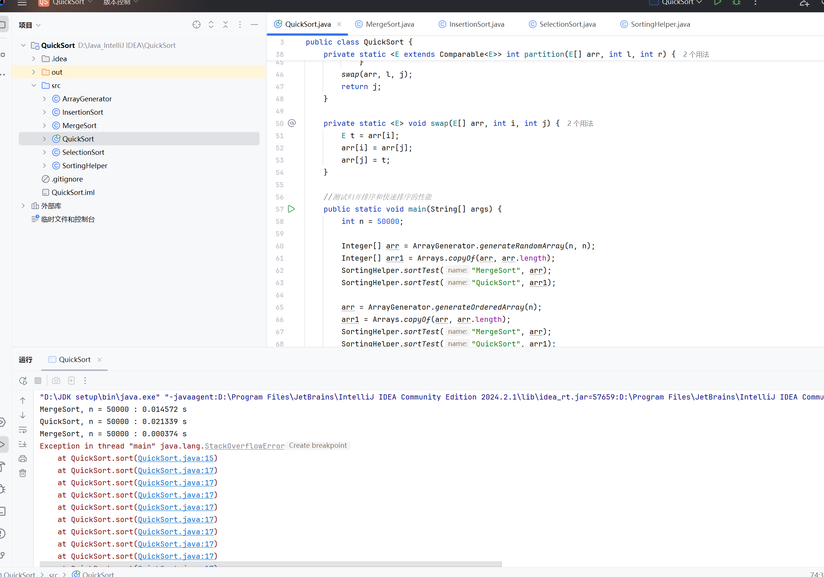Open the QuickSort project dropdown in title bar

coord(66,3)
